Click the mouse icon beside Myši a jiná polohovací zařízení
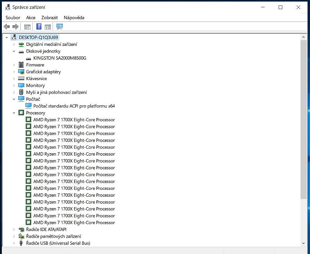The width and height of the screenshot is (310, 254). (21, 92)
